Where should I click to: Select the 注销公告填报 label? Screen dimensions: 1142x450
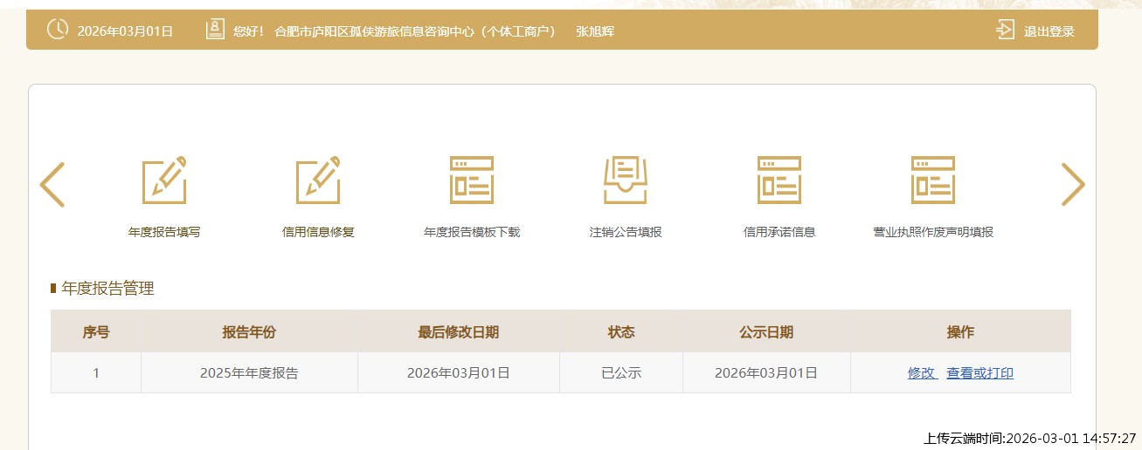pos(626,232)
